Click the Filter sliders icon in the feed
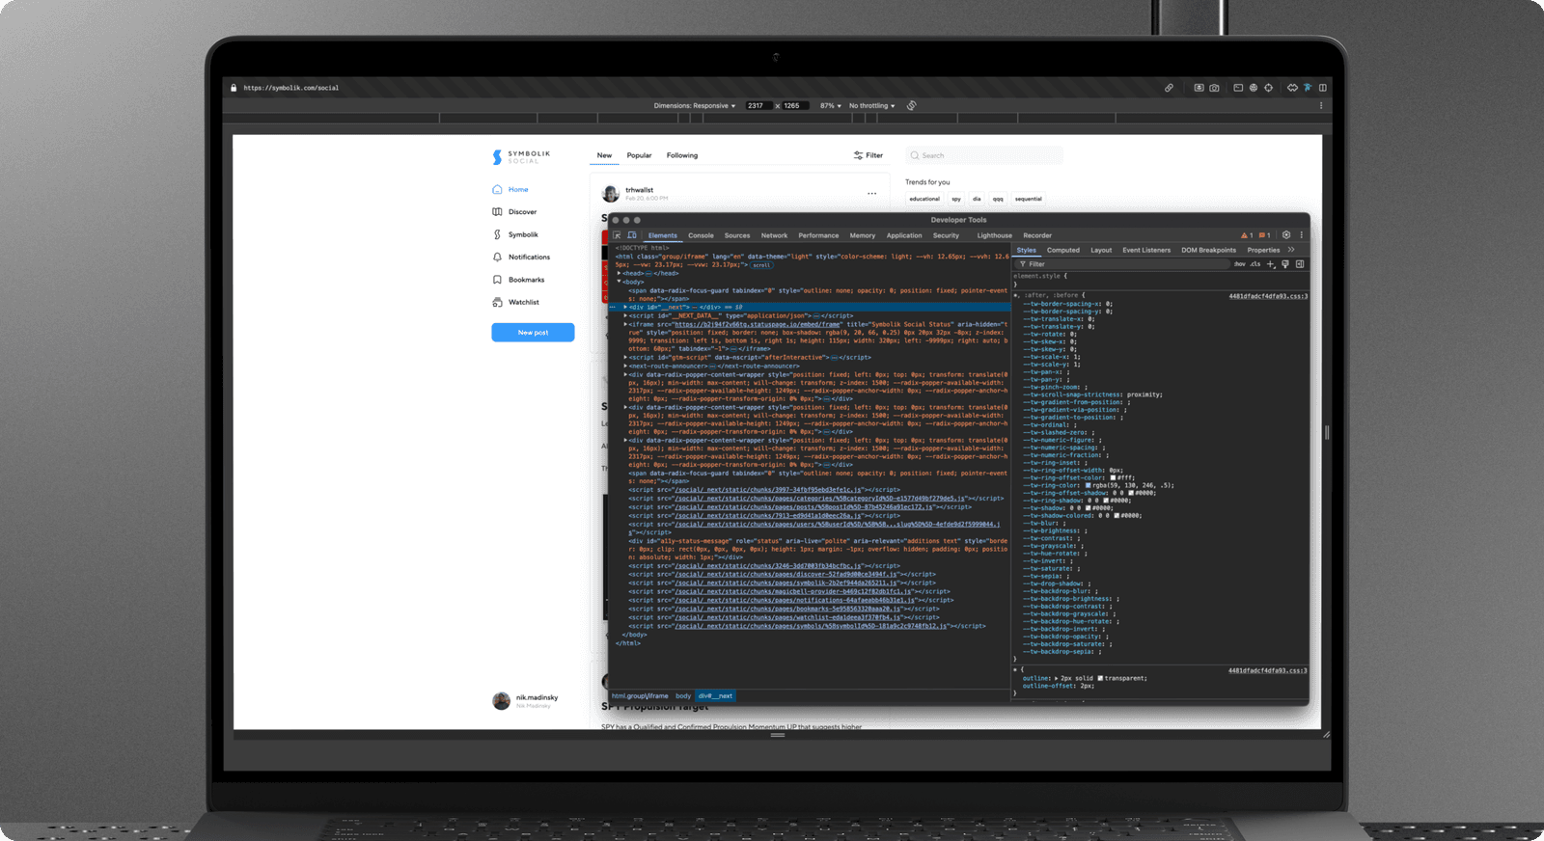 [858, 155]
